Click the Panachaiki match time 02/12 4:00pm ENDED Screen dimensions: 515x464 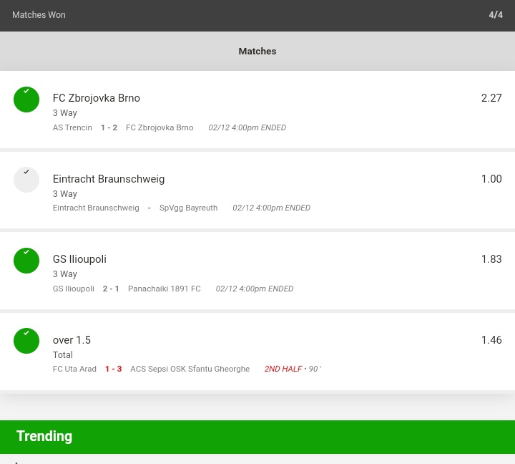tap(254, 289)
